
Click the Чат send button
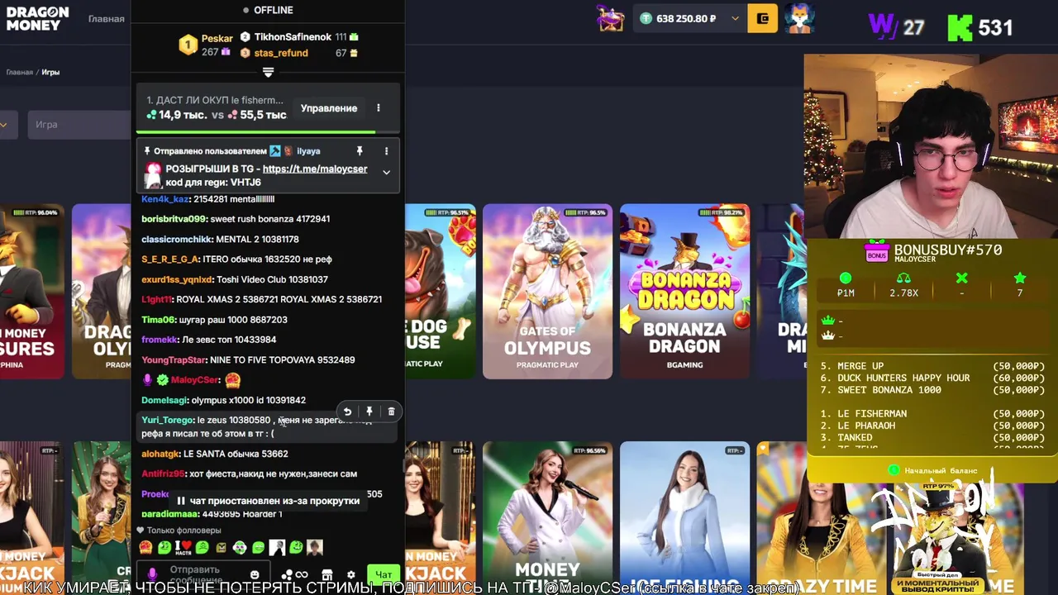click(384, 574)
